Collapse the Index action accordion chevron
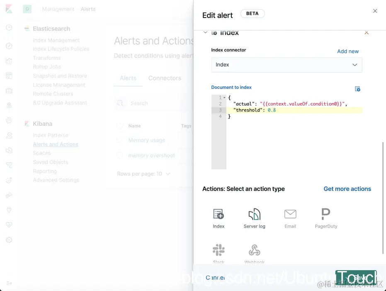This screenshot has height=291, width=386. click(205, 32)
